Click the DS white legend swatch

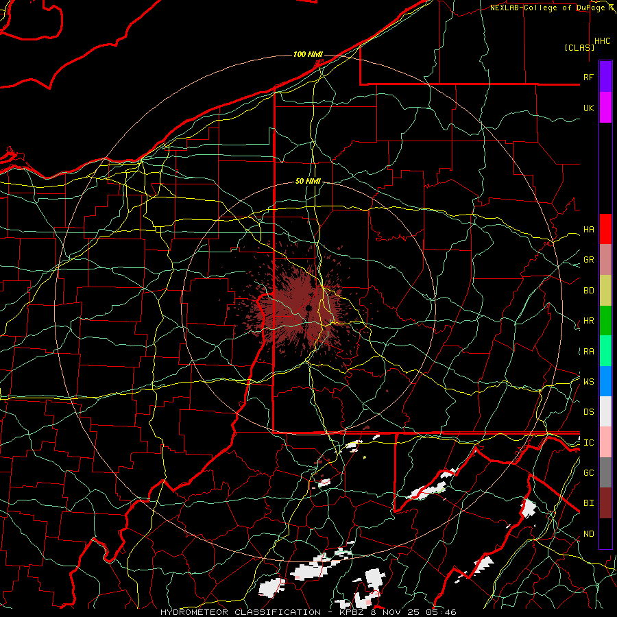tap(605, 411)
